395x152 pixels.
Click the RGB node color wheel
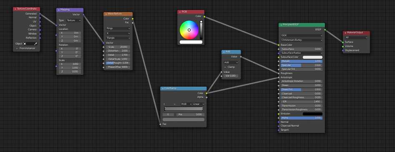(x=189, y=30)
